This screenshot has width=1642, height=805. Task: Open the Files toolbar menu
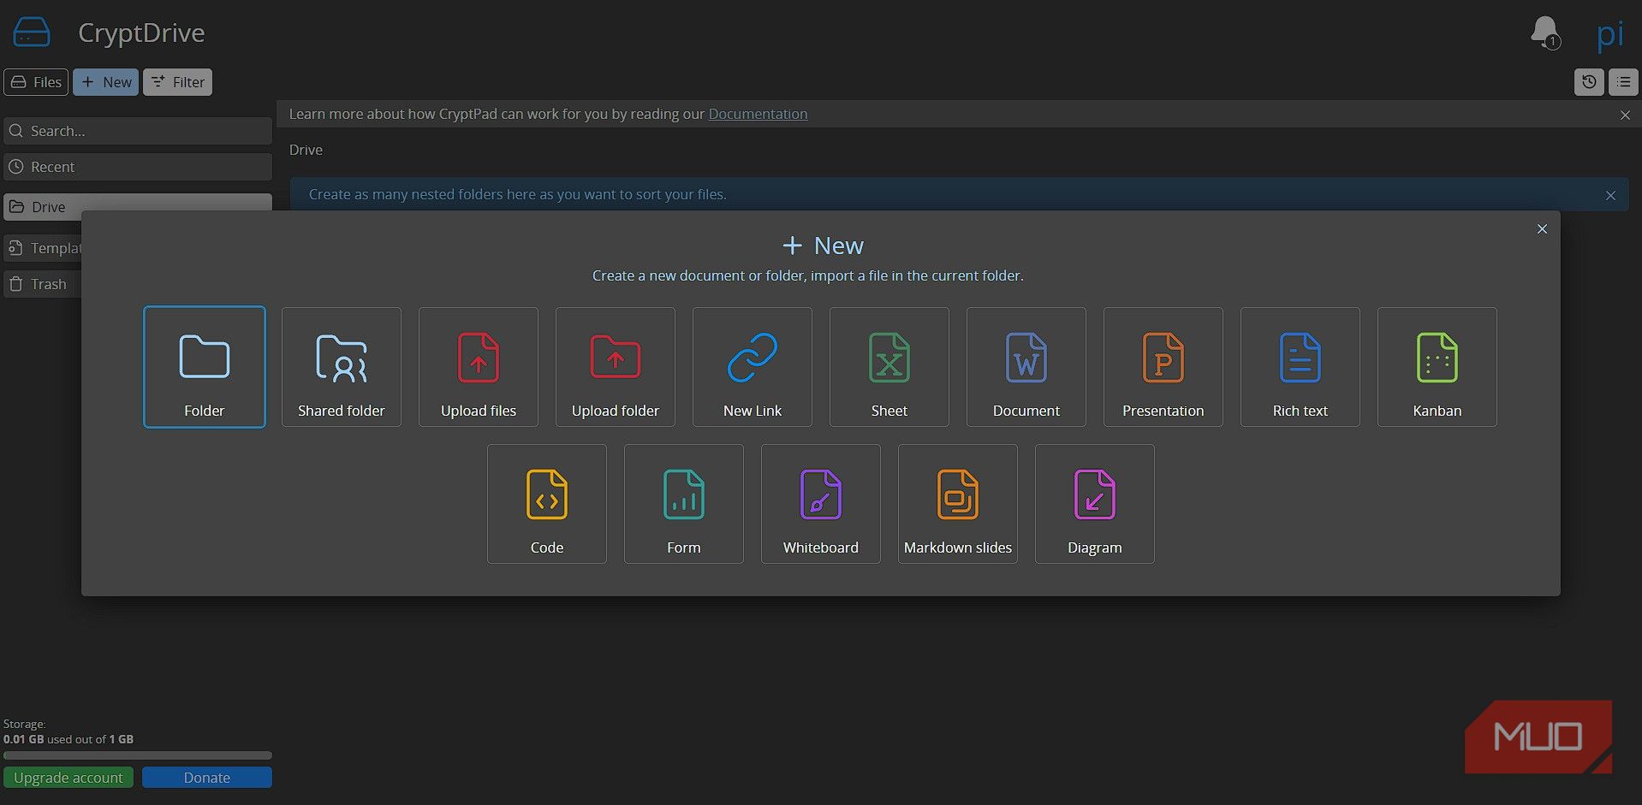coord(36,82)
